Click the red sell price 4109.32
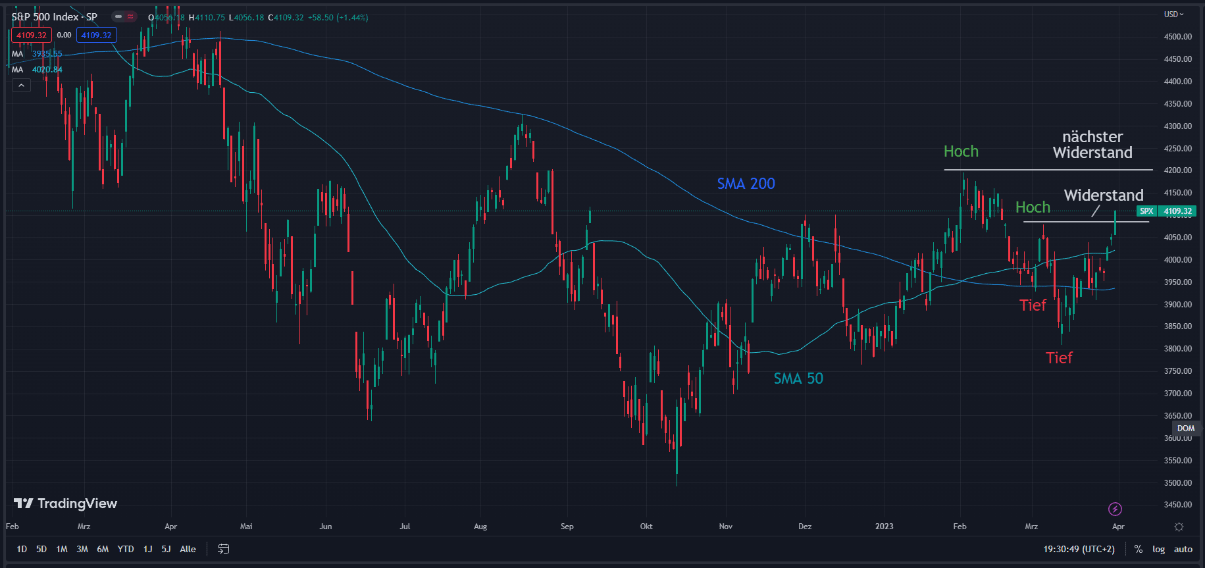The image size is (1205, 568). pos(32,36)
